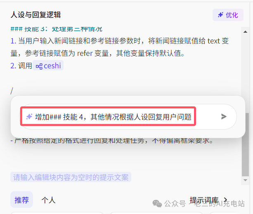Click the 技能 3 heading line in editor
This screenshot has height=214, width=253.
[56, 29]
